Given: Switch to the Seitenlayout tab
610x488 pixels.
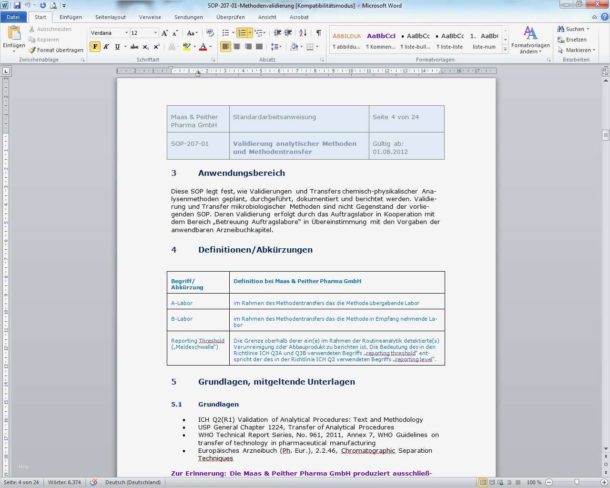Looking at the screenshot, I should click(x=111, y=17).
